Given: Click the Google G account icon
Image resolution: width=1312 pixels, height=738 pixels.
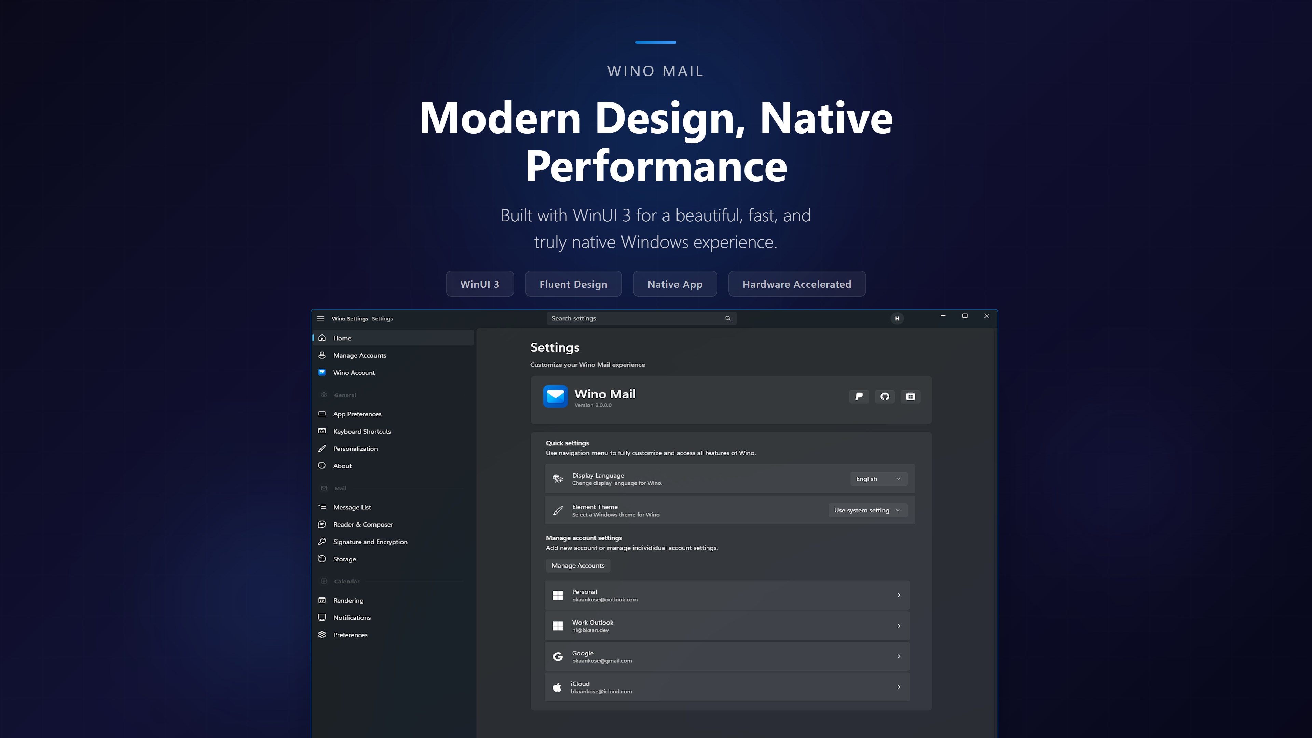Looking at the screenshot, I should (558, 656).
